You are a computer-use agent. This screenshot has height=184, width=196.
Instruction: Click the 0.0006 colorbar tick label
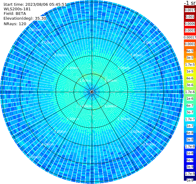[190, 24]
